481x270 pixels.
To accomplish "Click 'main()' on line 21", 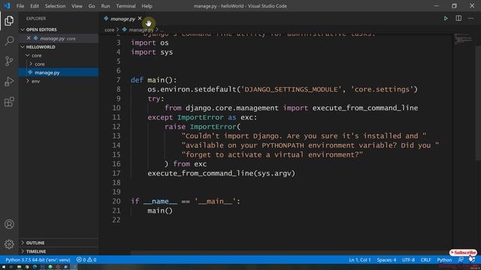I will (160, 211).
